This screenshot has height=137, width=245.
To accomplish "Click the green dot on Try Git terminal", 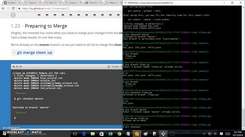I will point(20,67).
